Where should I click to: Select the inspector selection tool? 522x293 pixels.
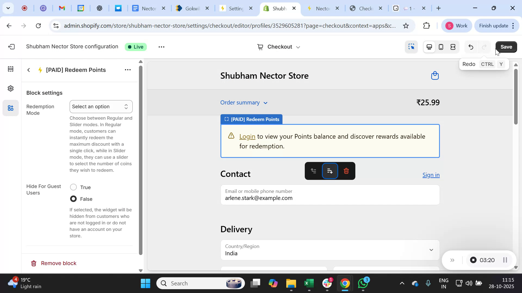pos(411,47)
